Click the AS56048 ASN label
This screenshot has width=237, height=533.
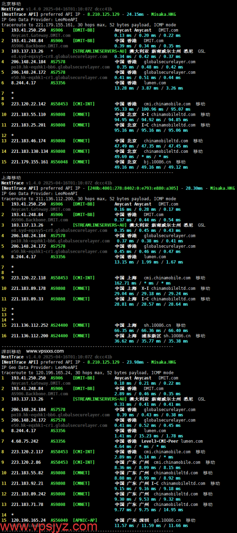[59, 162]
